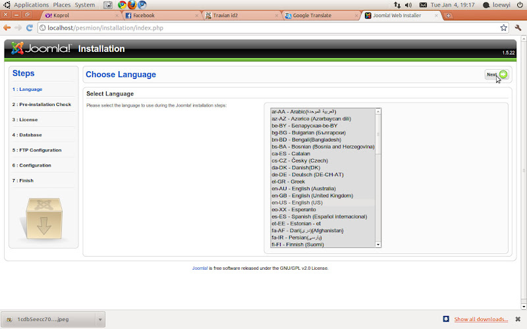Select bs-BA Bosnian language
This screenshot has width=527, height=329.
point(323,147)
